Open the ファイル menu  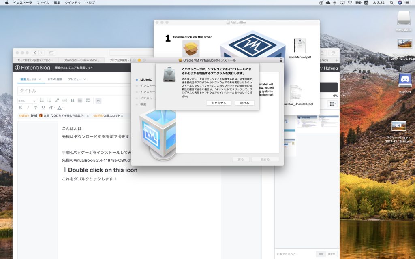[x=43, y=3]
